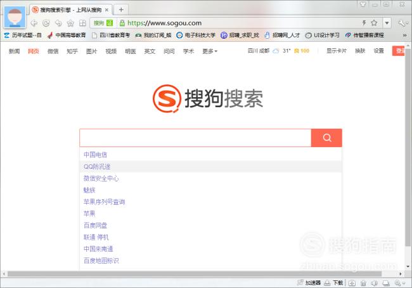Click the undo closed-tab arrow icon
412x288 pixels.
58,23
